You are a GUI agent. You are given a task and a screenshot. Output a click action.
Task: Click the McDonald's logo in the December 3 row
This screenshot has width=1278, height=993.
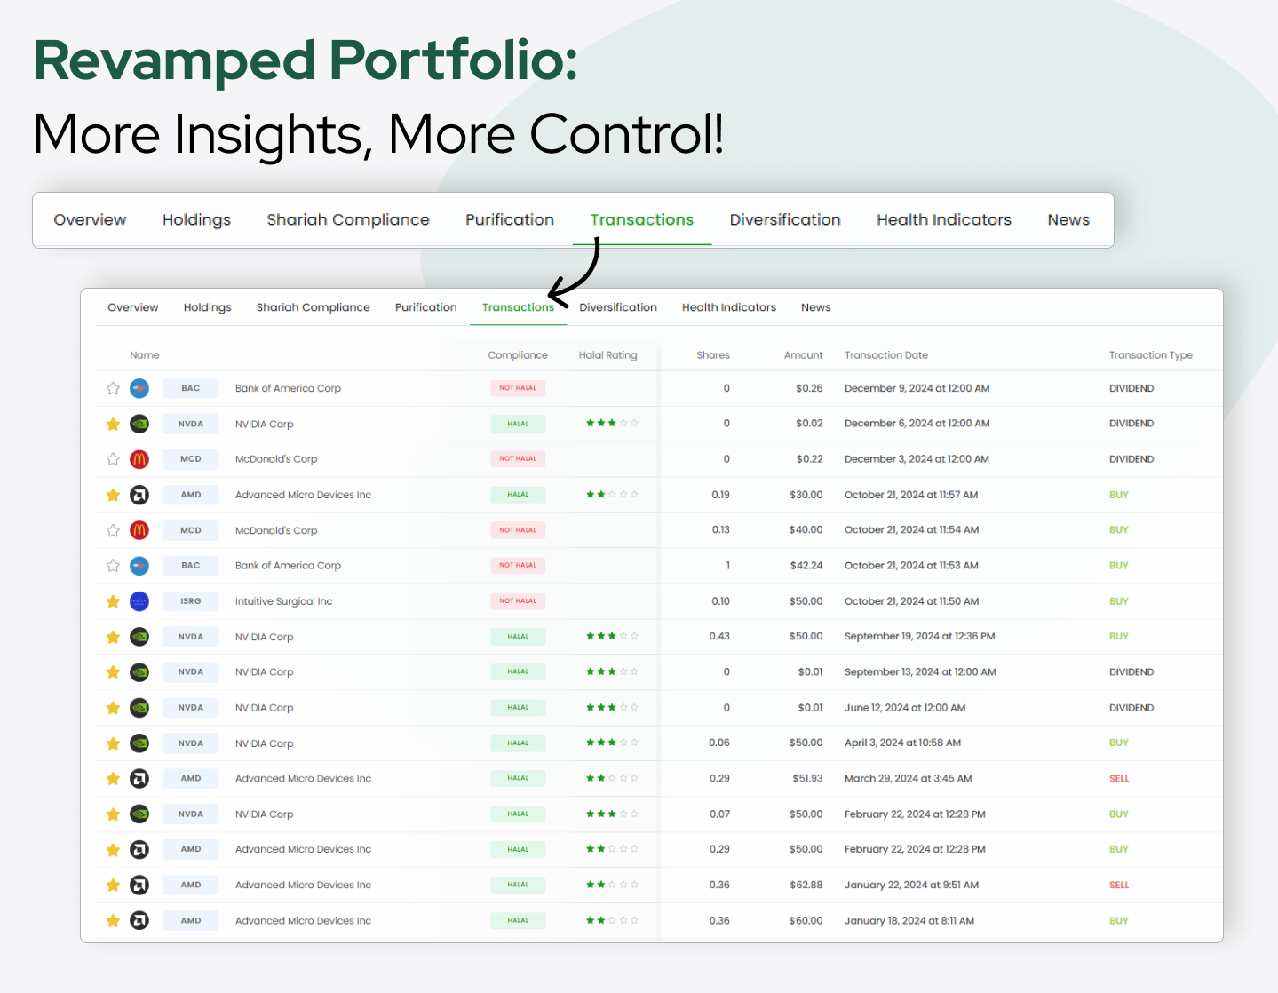pos(139,459)
